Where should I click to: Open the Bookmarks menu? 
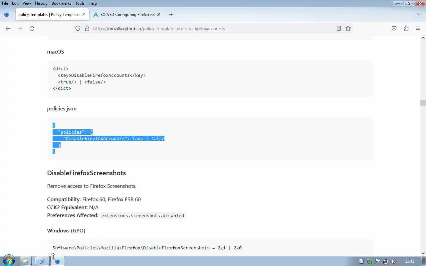61,3
